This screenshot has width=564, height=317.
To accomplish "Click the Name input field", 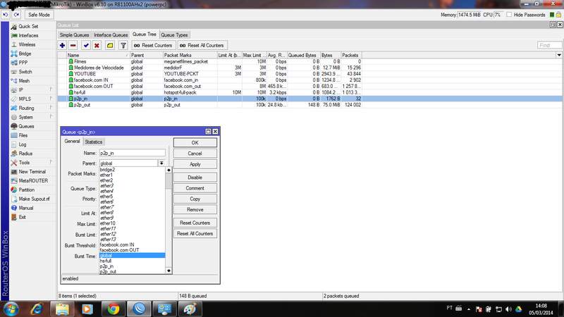I will click(133, 153).
